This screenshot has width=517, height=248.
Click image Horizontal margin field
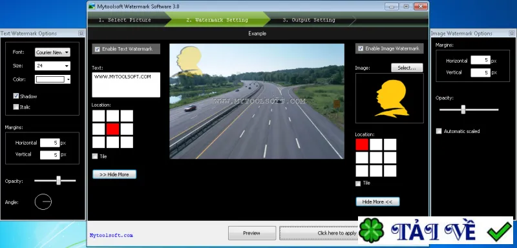[480, 60]
